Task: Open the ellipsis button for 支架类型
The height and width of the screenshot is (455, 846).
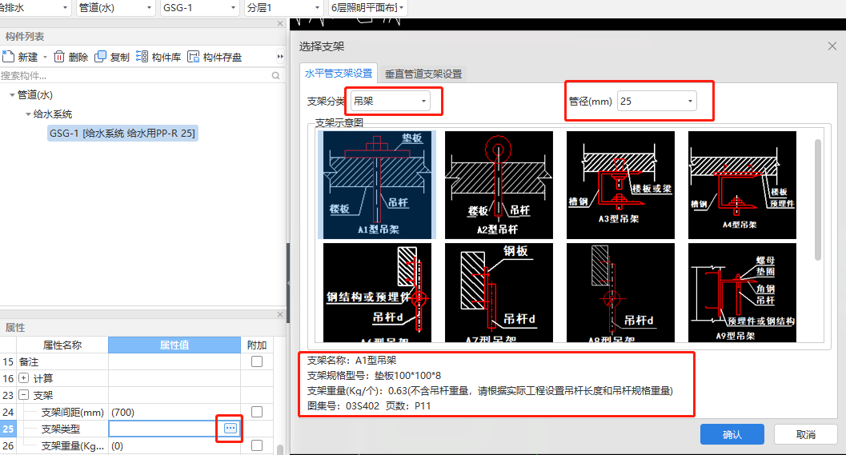Action: (231, 428)
